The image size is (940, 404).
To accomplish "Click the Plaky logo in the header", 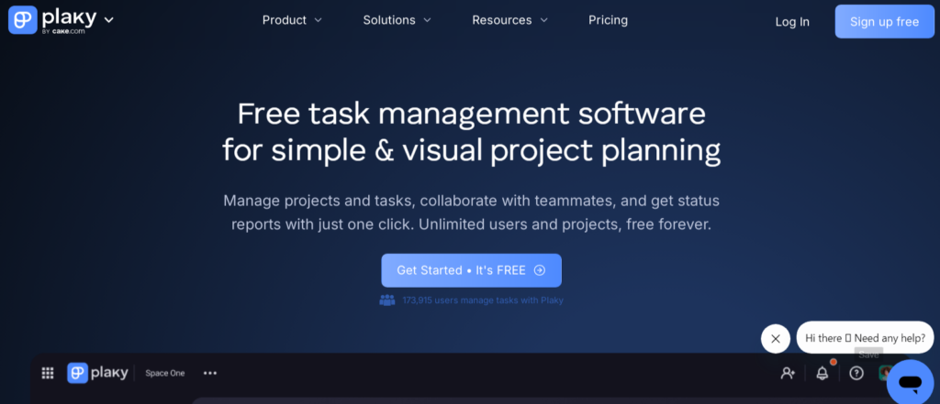I will (x=52, y=20).
